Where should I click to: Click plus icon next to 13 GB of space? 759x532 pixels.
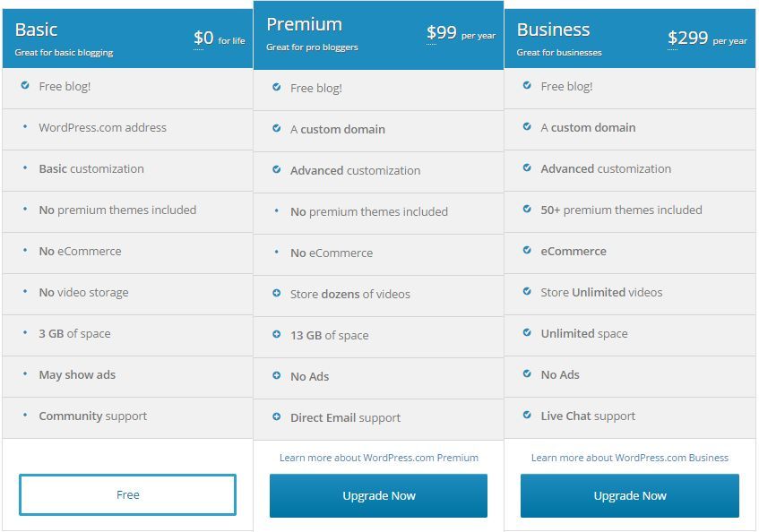pyautogui.click(x=276, y=334)
